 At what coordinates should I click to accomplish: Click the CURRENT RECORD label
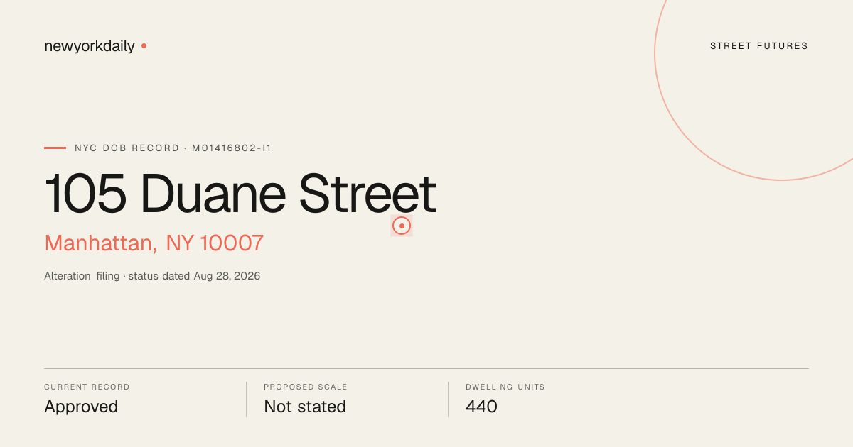87,387
